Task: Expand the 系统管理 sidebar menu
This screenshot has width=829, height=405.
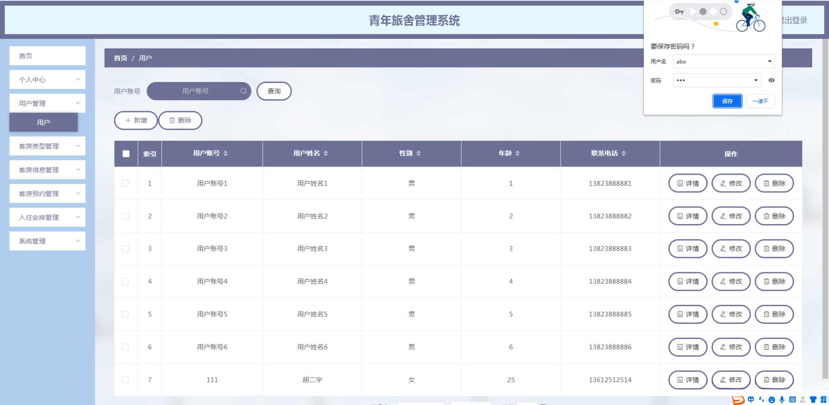Action: [x=48, y=241]
